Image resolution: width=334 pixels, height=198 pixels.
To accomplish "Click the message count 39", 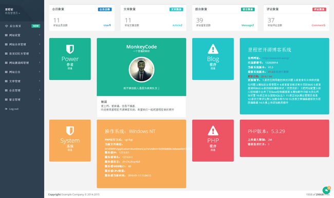I will (199, 20).
